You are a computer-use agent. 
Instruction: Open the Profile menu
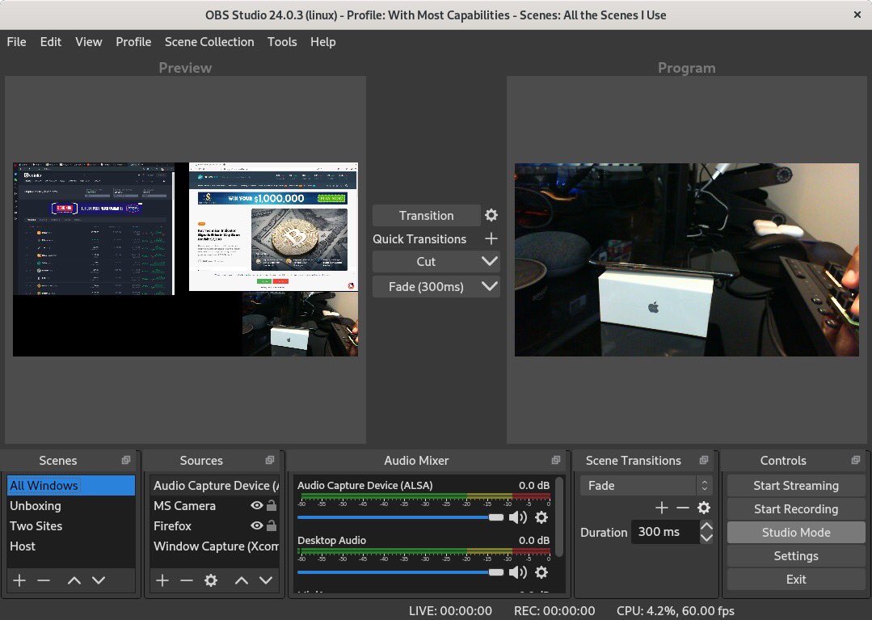[133, 42]
